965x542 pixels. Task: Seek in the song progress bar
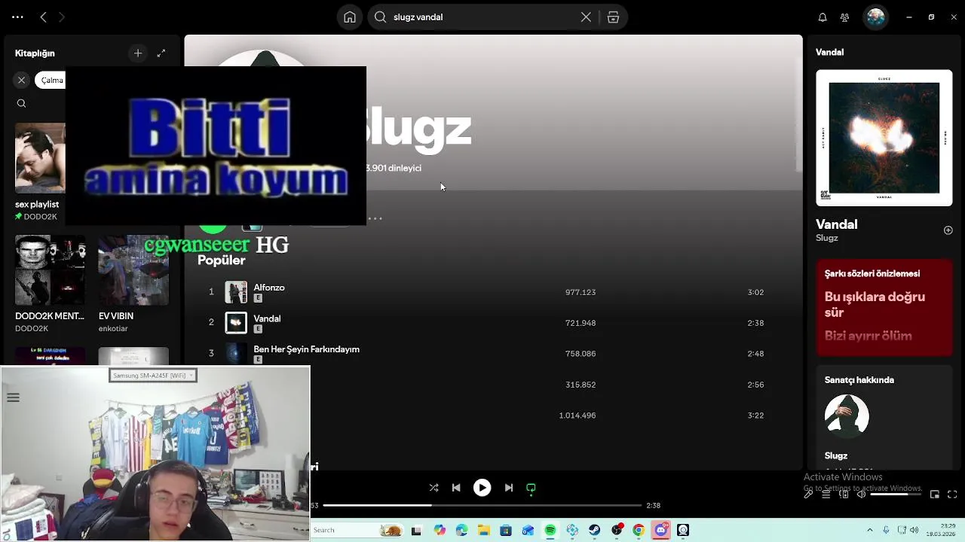pos(482,505)
